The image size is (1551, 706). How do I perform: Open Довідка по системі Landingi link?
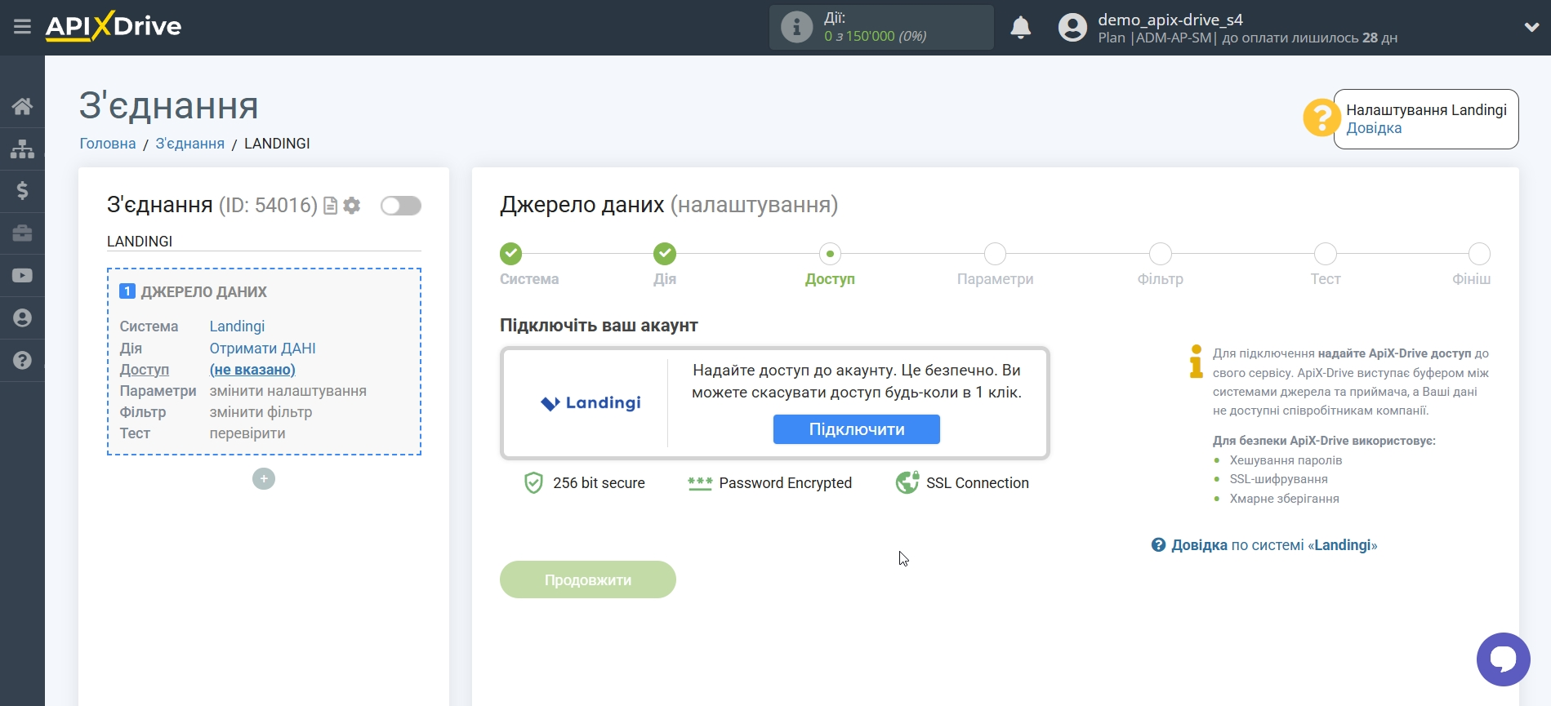pyautogui.click(x=1264, y=545)
